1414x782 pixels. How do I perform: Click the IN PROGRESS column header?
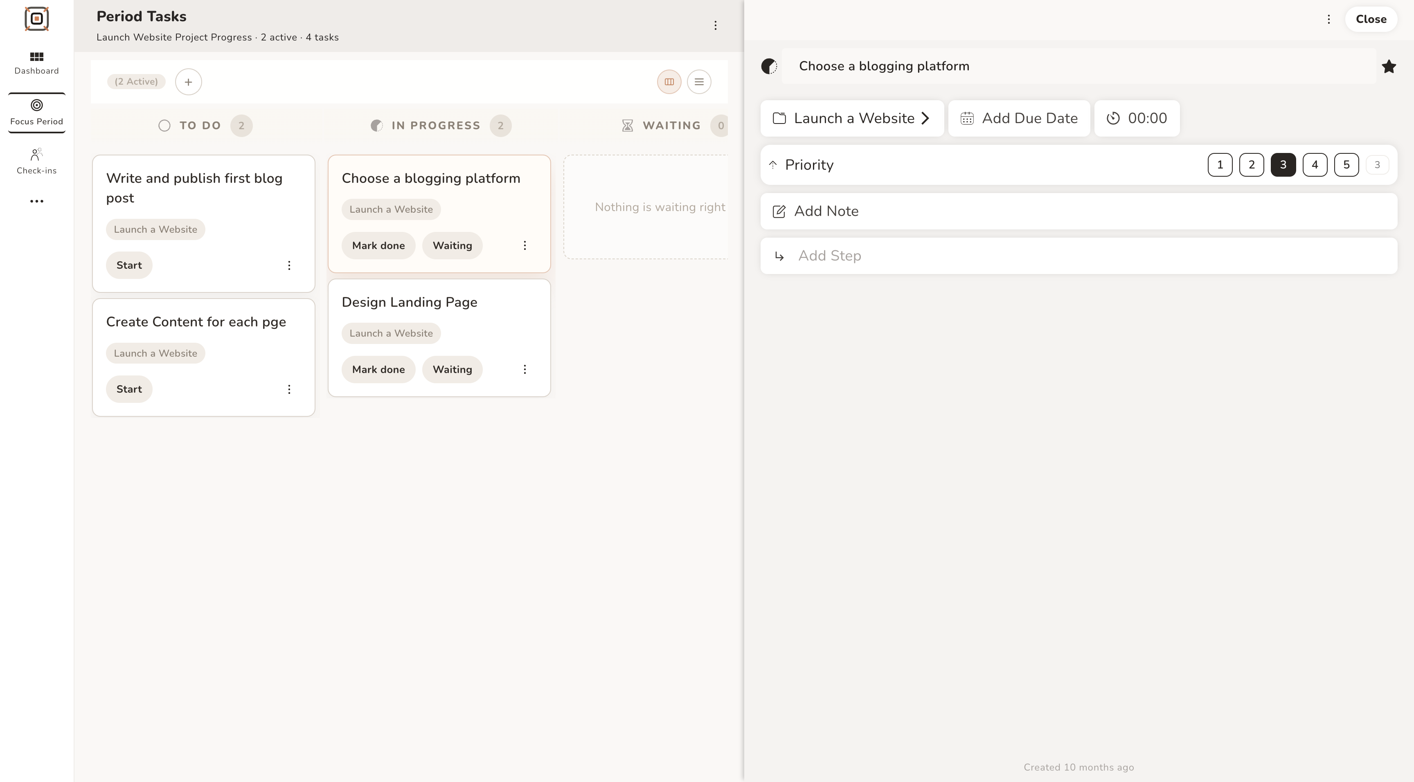(x=436, y=126)
